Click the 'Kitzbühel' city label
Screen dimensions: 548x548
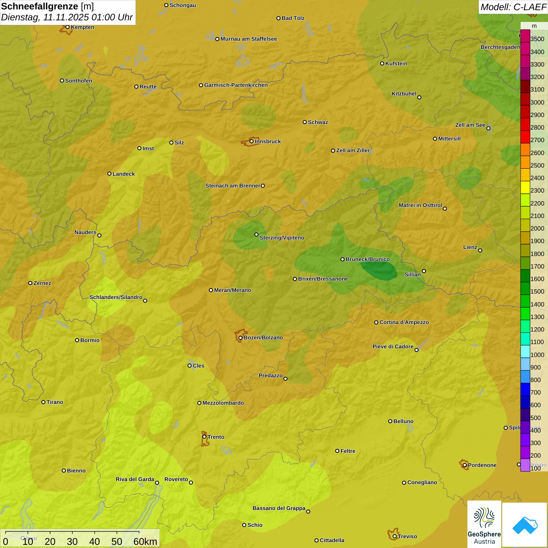coord(404,94)
